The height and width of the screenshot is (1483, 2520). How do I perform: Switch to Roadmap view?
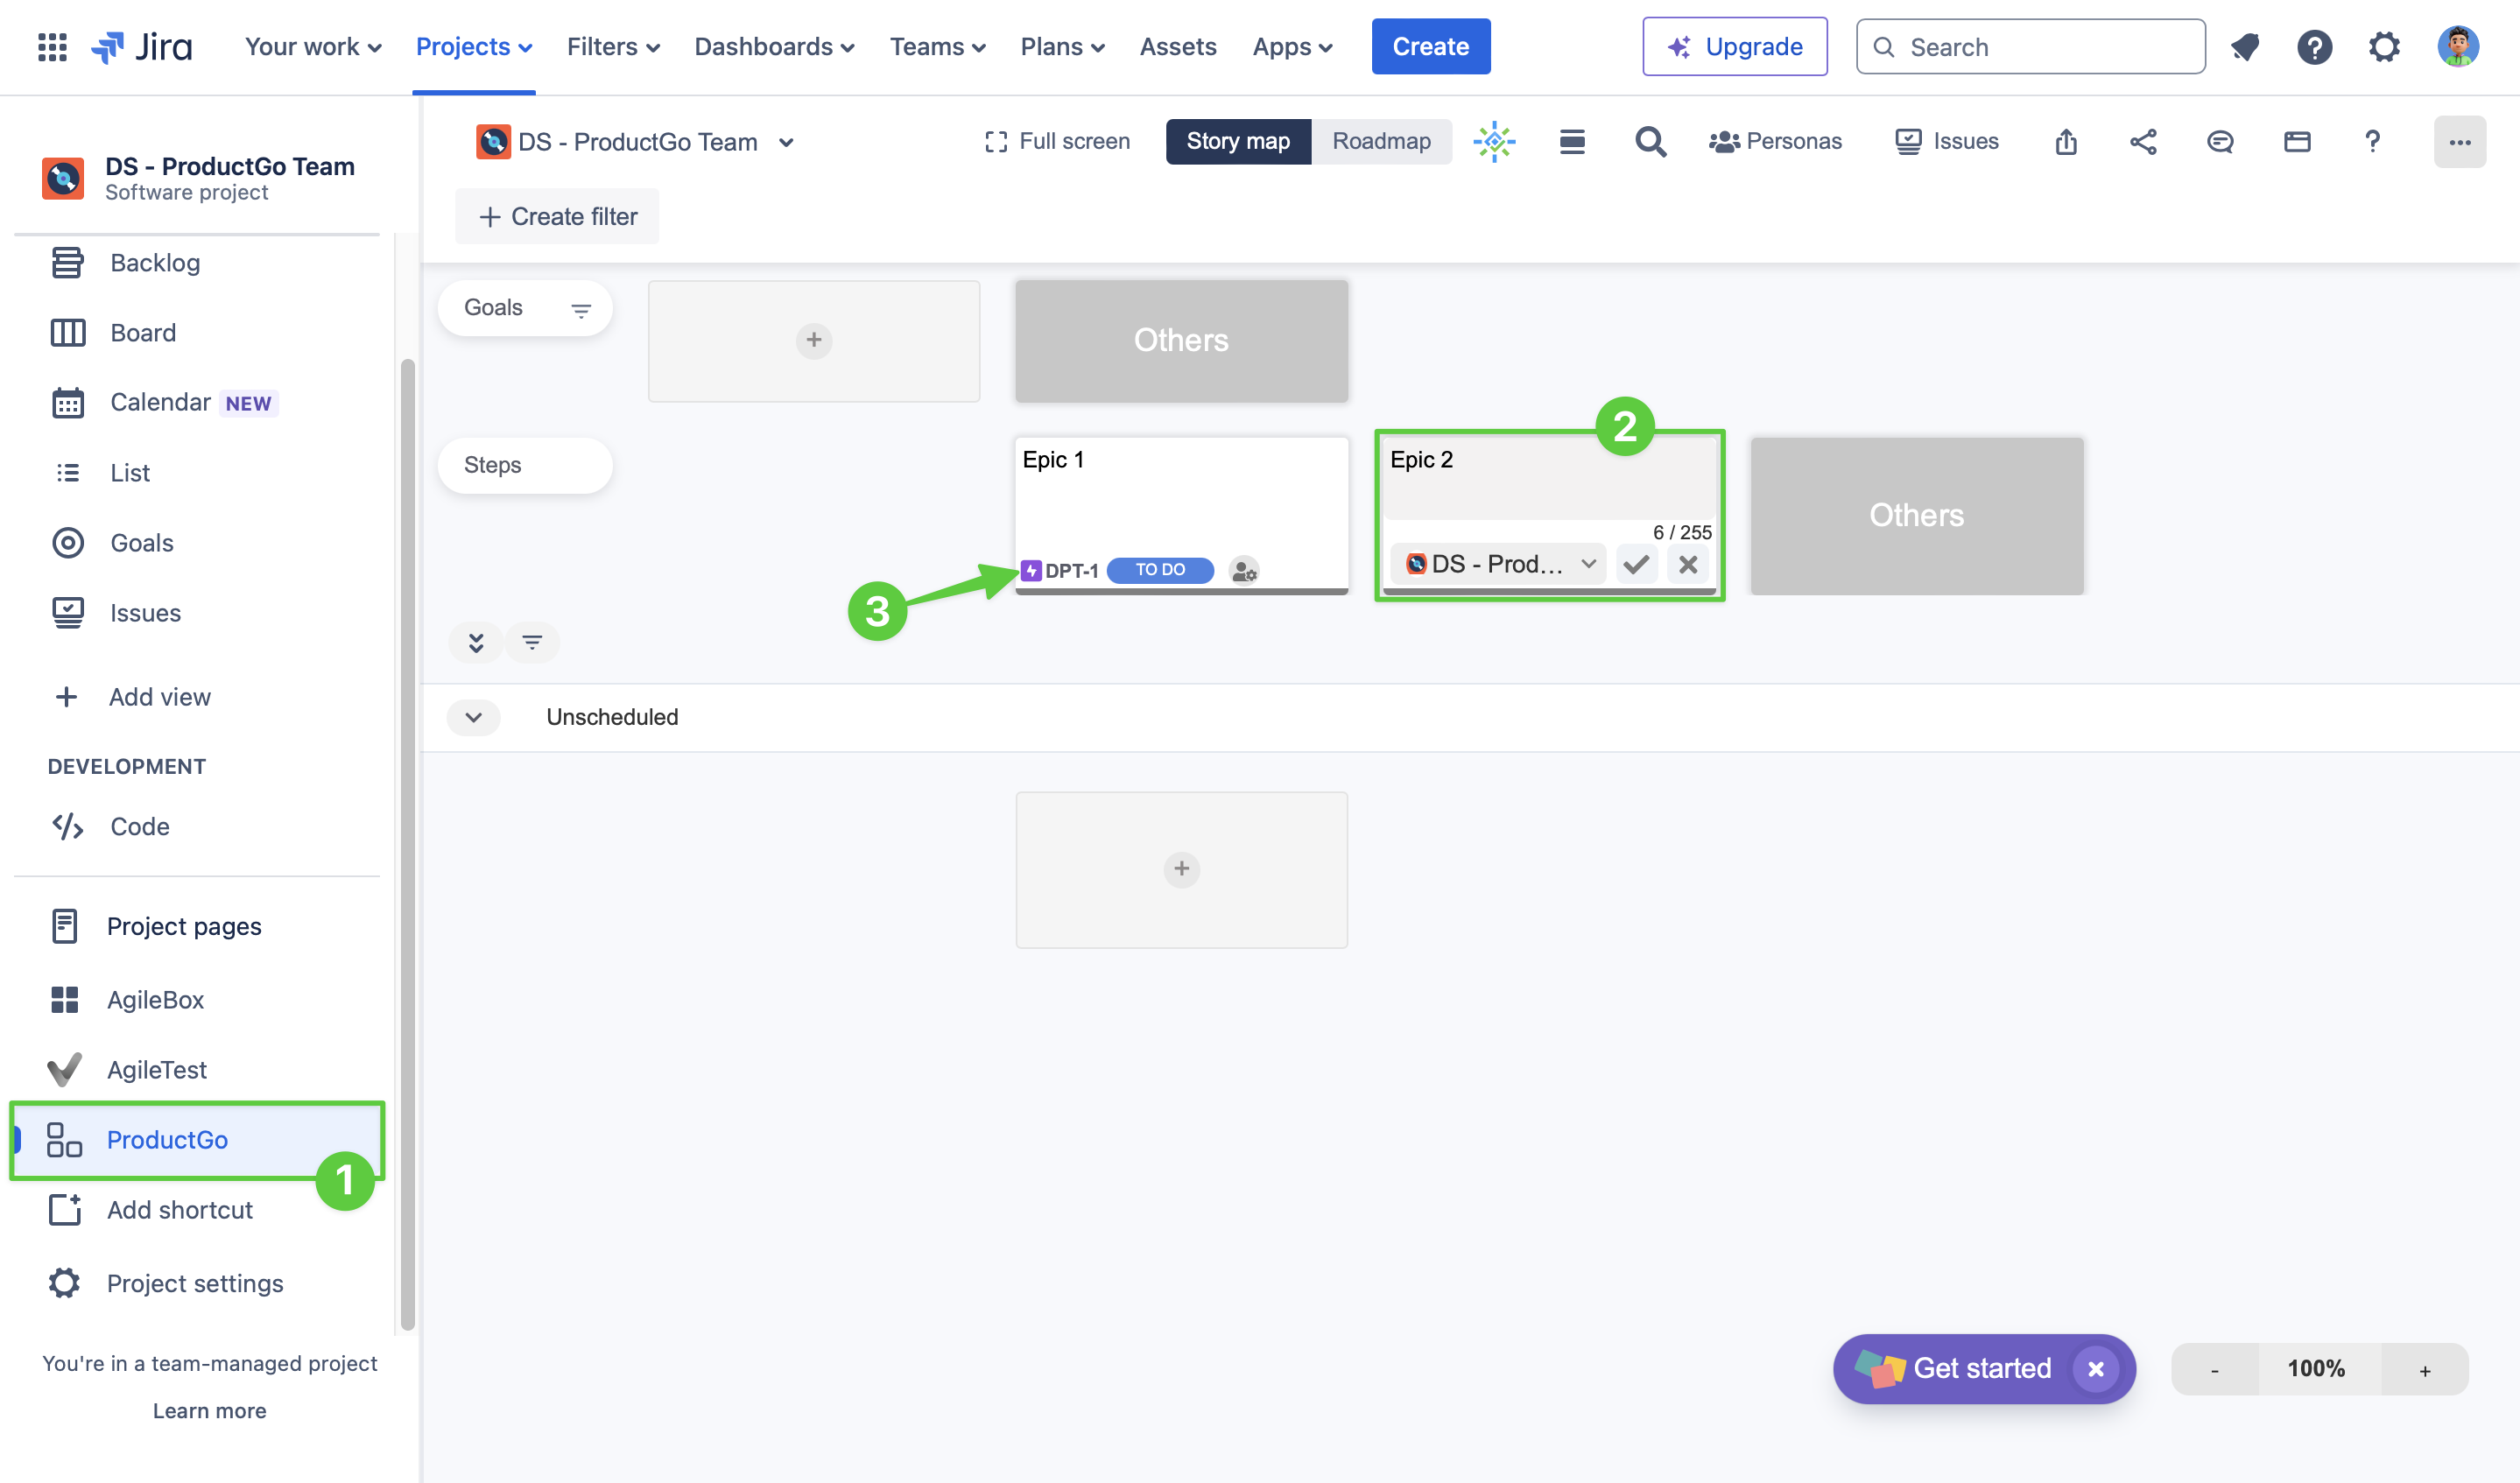coord(1381,142)
